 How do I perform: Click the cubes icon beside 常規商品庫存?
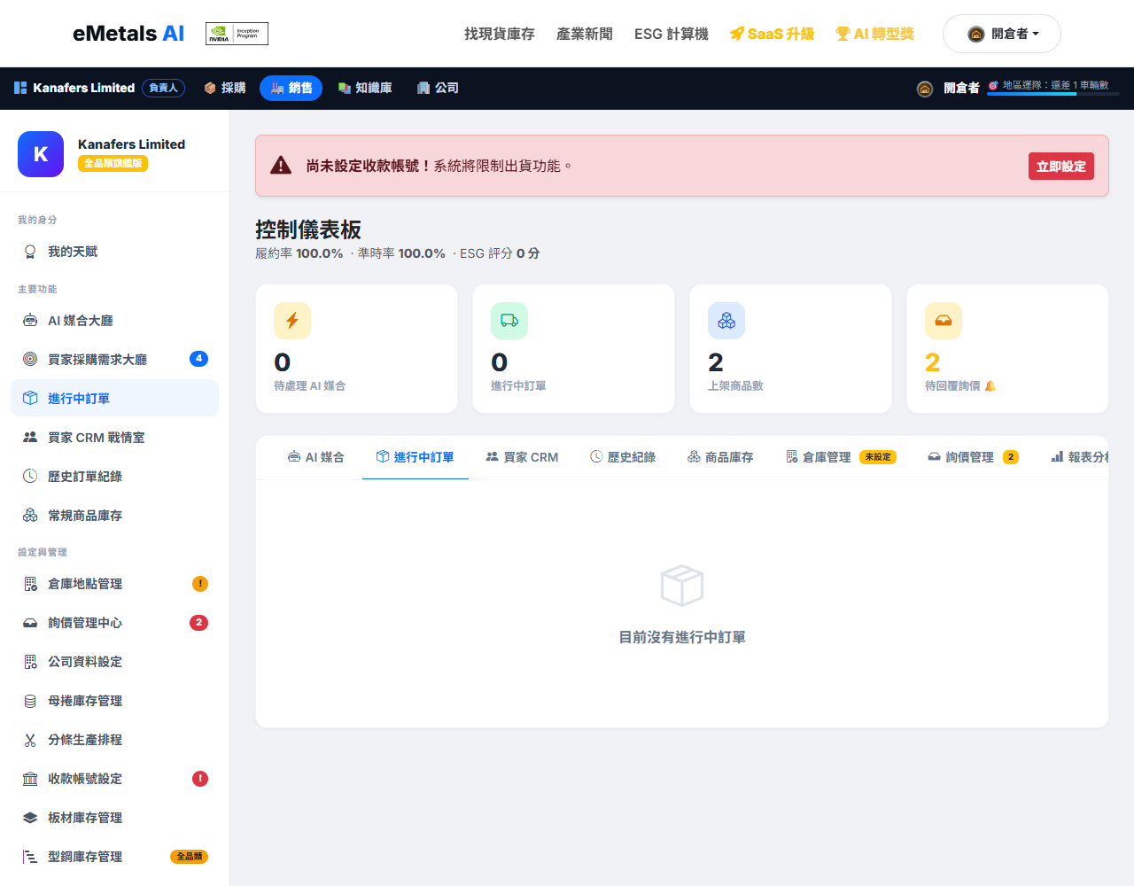[x=30, y=516]
